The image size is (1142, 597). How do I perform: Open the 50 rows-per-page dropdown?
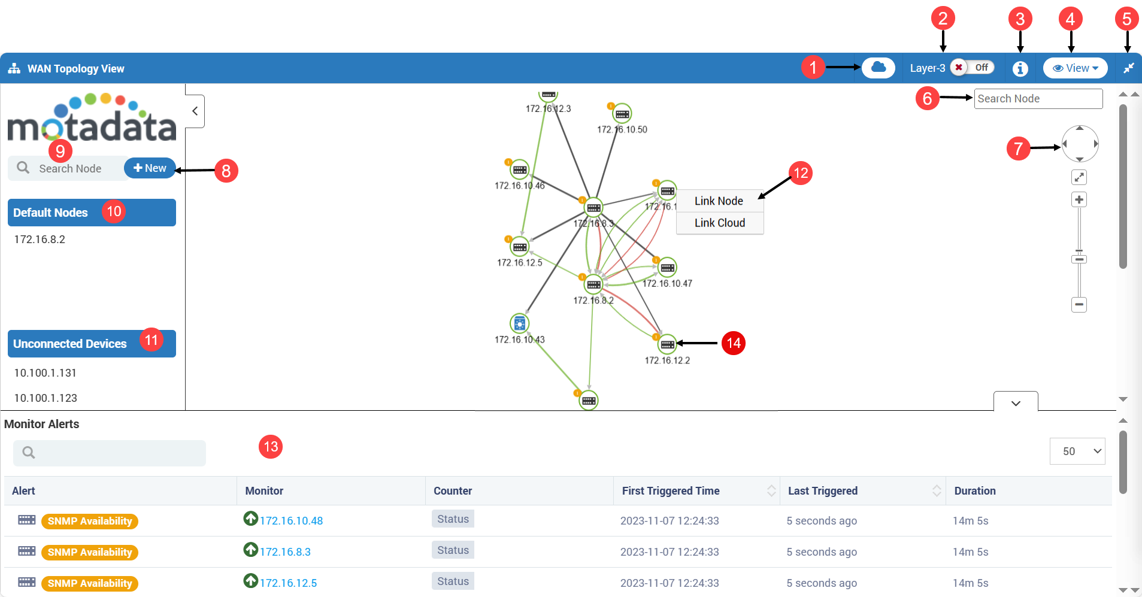pos(1077,451)
